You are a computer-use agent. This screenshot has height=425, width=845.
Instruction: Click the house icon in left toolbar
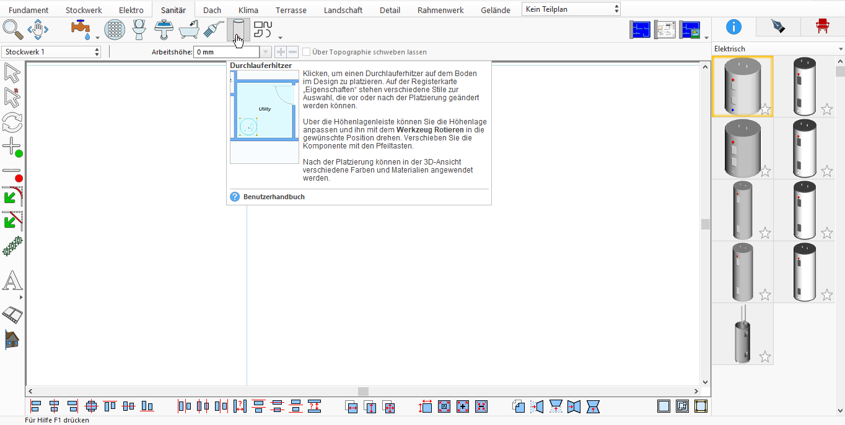coord(12,339)
